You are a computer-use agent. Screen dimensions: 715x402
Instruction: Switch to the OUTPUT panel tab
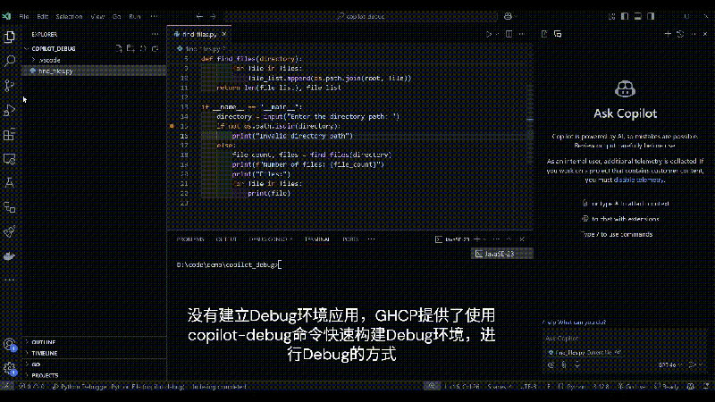tap(227, 239)
